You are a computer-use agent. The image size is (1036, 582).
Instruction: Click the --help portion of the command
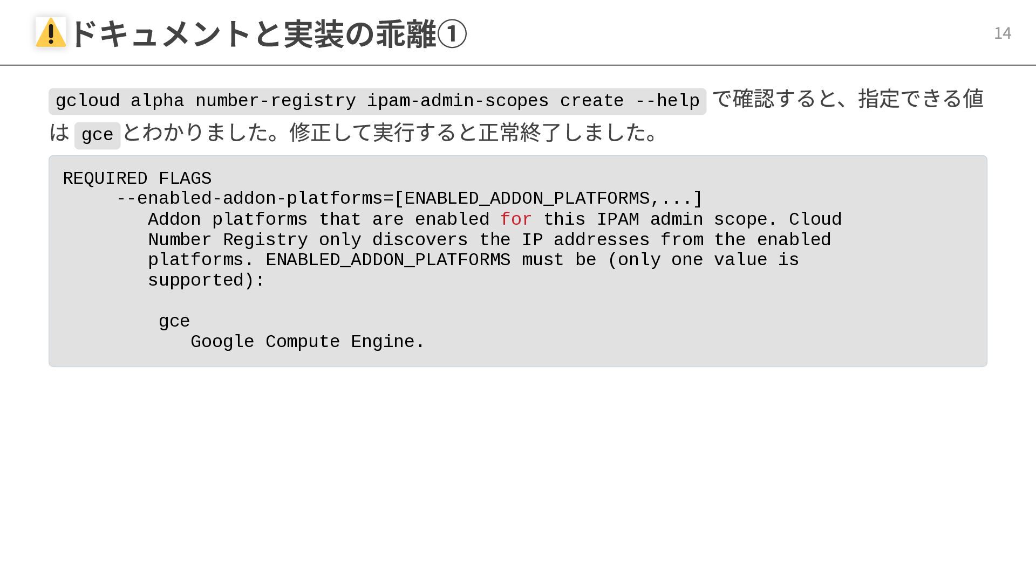[667, 101]
